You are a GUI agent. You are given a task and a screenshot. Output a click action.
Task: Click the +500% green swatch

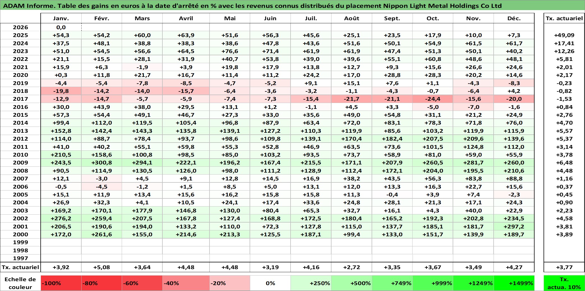coord(352,283)
